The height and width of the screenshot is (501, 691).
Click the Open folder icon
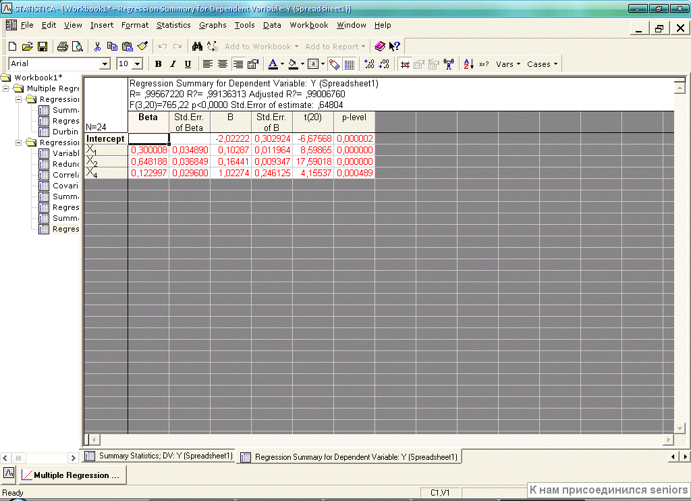tap(27, 47)
